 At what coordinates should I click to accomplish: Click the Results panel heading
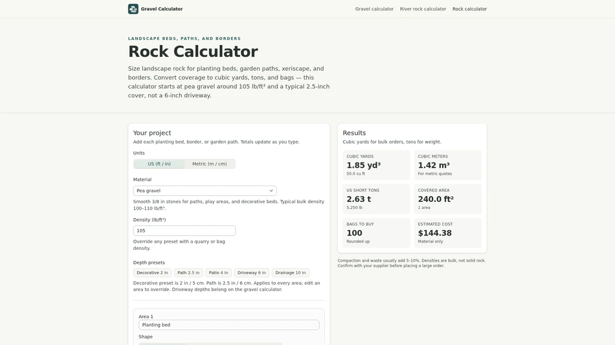[x=354, y=133]
